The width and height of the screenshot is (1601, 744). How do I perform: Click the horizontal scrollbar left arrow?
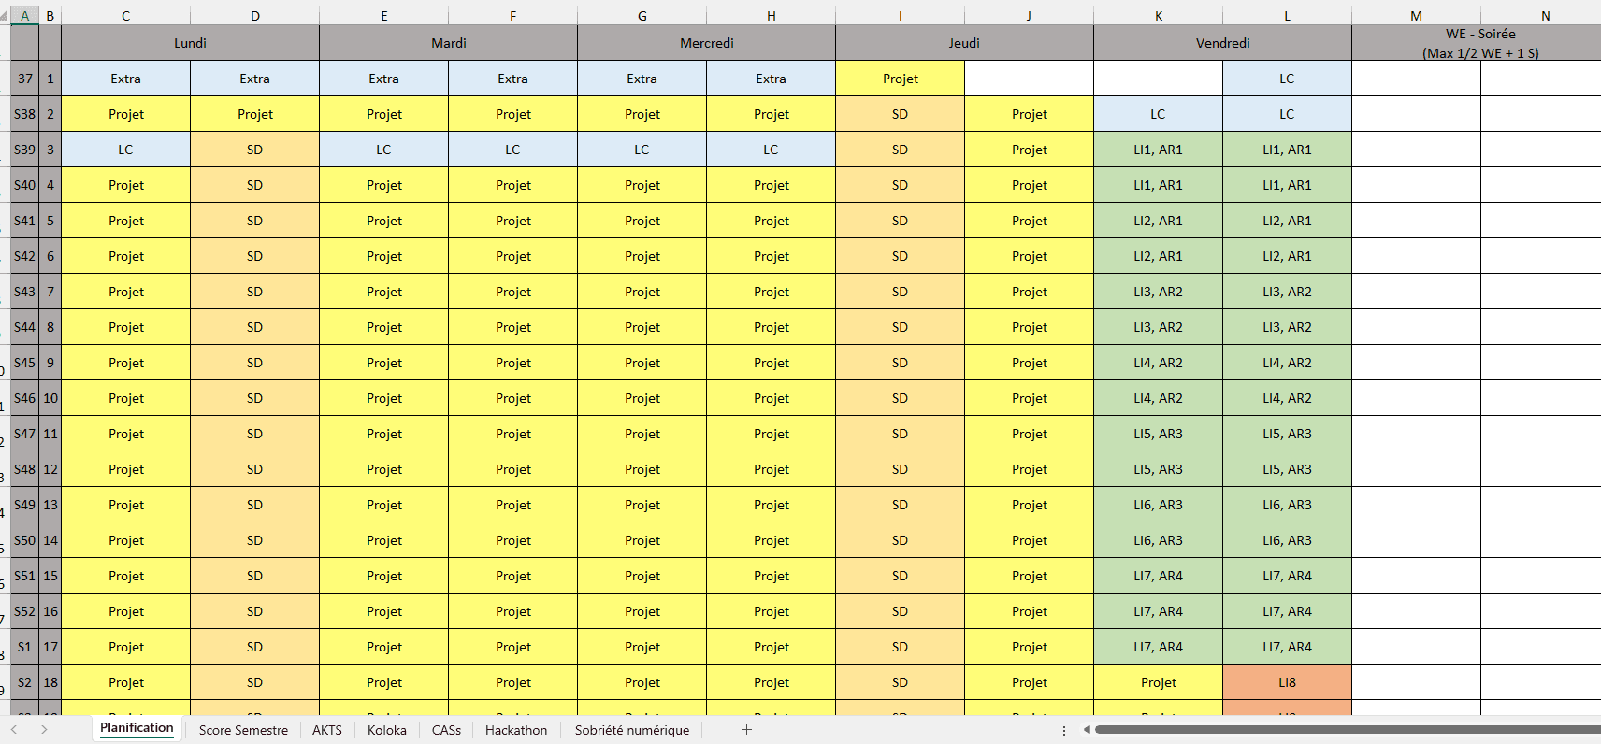[x=1087, y=730]
